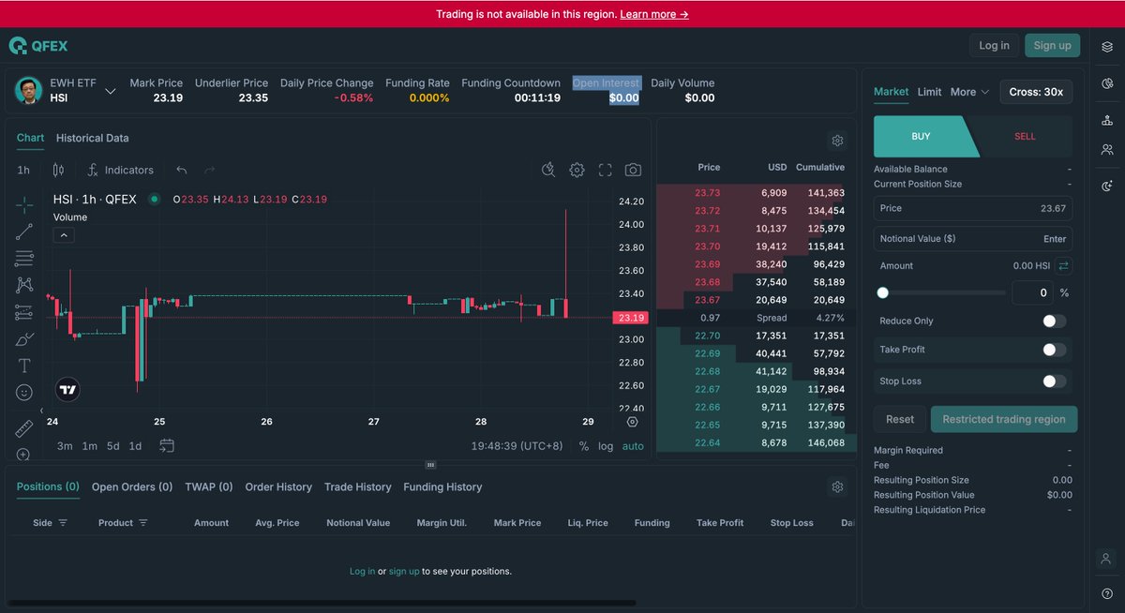Select the Fibonacci retracement tool
The image size is (1125, 613).
(24, 259)
